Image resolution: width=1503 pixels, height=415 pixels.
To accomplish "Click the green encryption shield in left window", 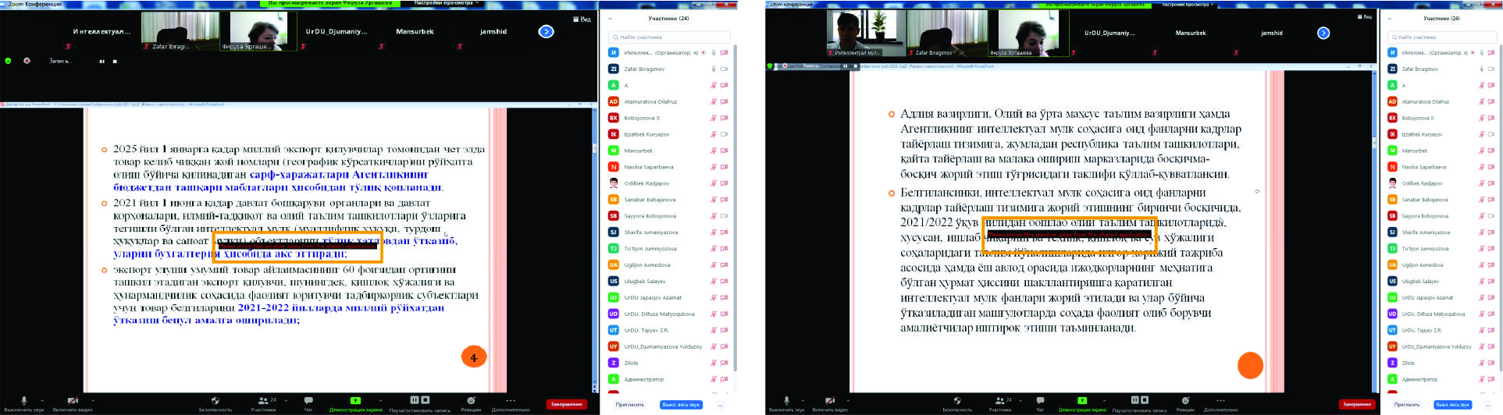I will 9,61.
